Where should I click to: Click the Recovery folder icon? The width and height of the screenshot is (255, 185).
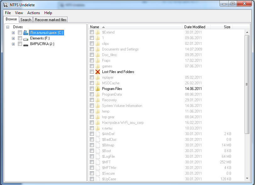point(98,100)
